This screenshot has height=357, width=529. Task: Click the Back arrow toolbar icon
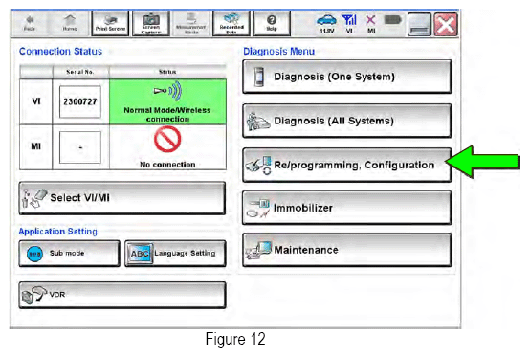tap(30, 24)
